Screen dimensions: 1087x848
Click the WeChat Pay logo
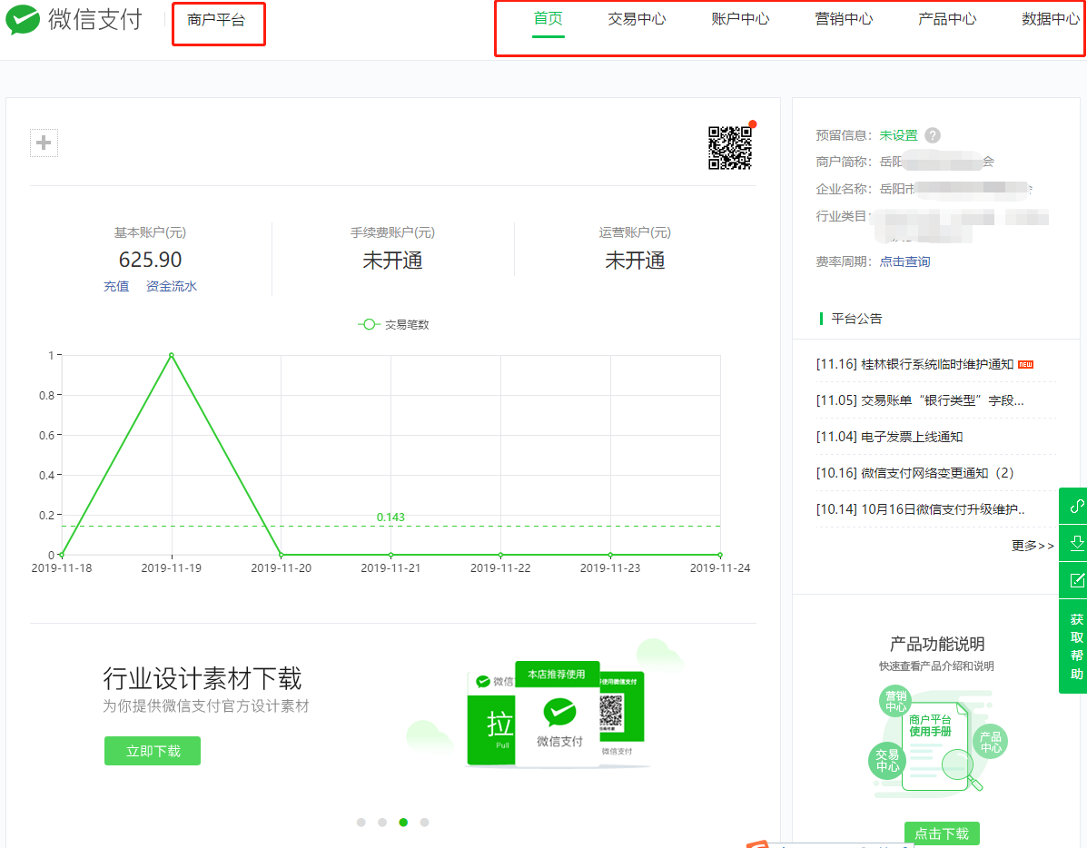74,19
